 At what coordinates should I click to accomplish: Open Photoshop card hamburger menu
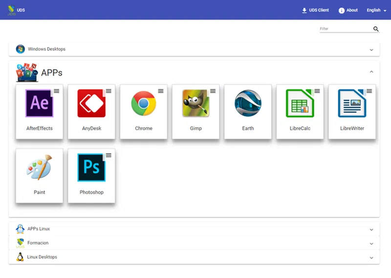[109, 155]
